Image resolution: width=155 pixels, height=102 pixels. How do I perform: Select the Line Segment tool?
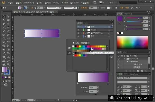click(x=4, y=27)
